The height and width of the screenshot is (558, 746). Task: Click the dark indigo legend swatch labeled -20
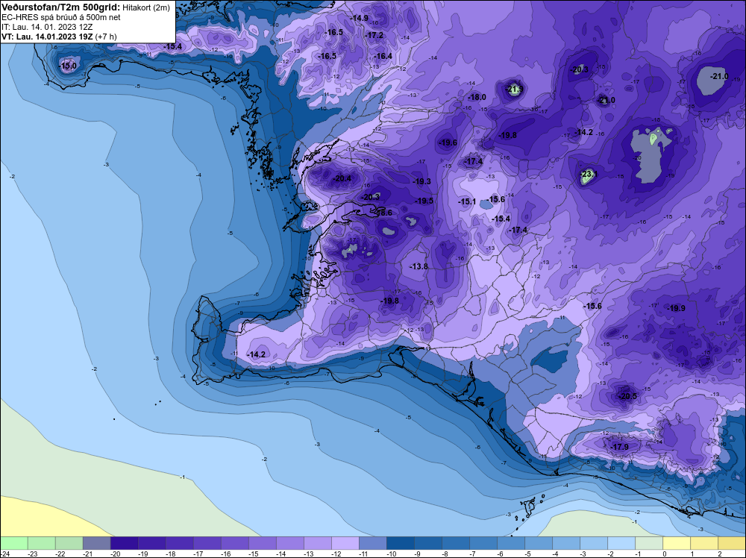(x=124, y=543)
